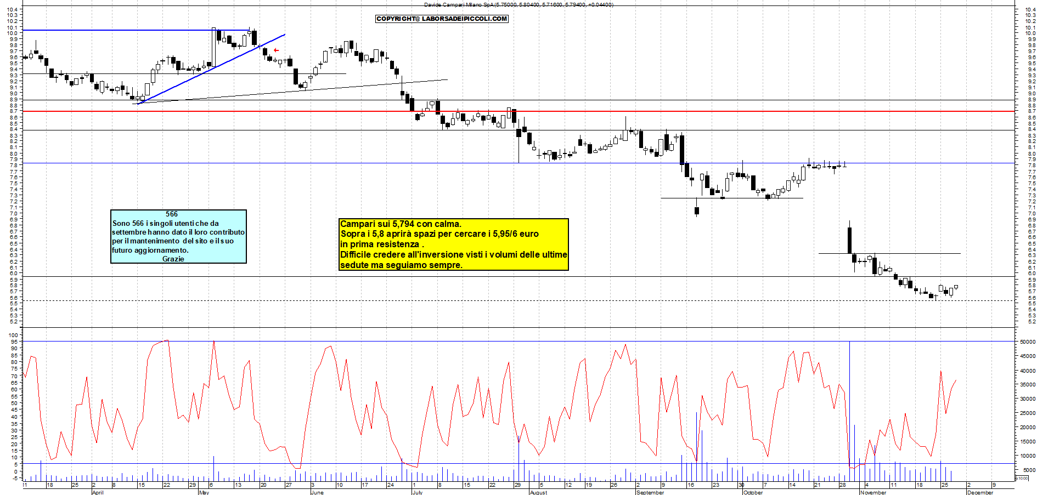Click the 25000 volume axis value
This screenshot has width=1037, height=495.
[x=1028, y=413]
